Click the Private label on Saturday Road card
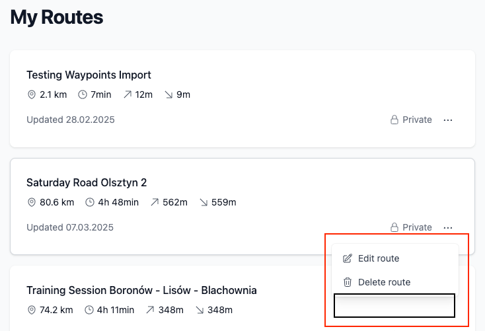Image resolution: width=485 pixels, height=331 pixels. pyautogui.click(x=417, y=227)
